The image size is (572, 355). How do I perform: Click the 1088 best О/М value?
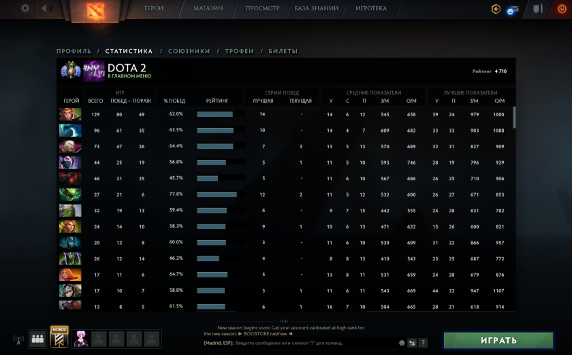pyautogui.click(x=498, y=131)
